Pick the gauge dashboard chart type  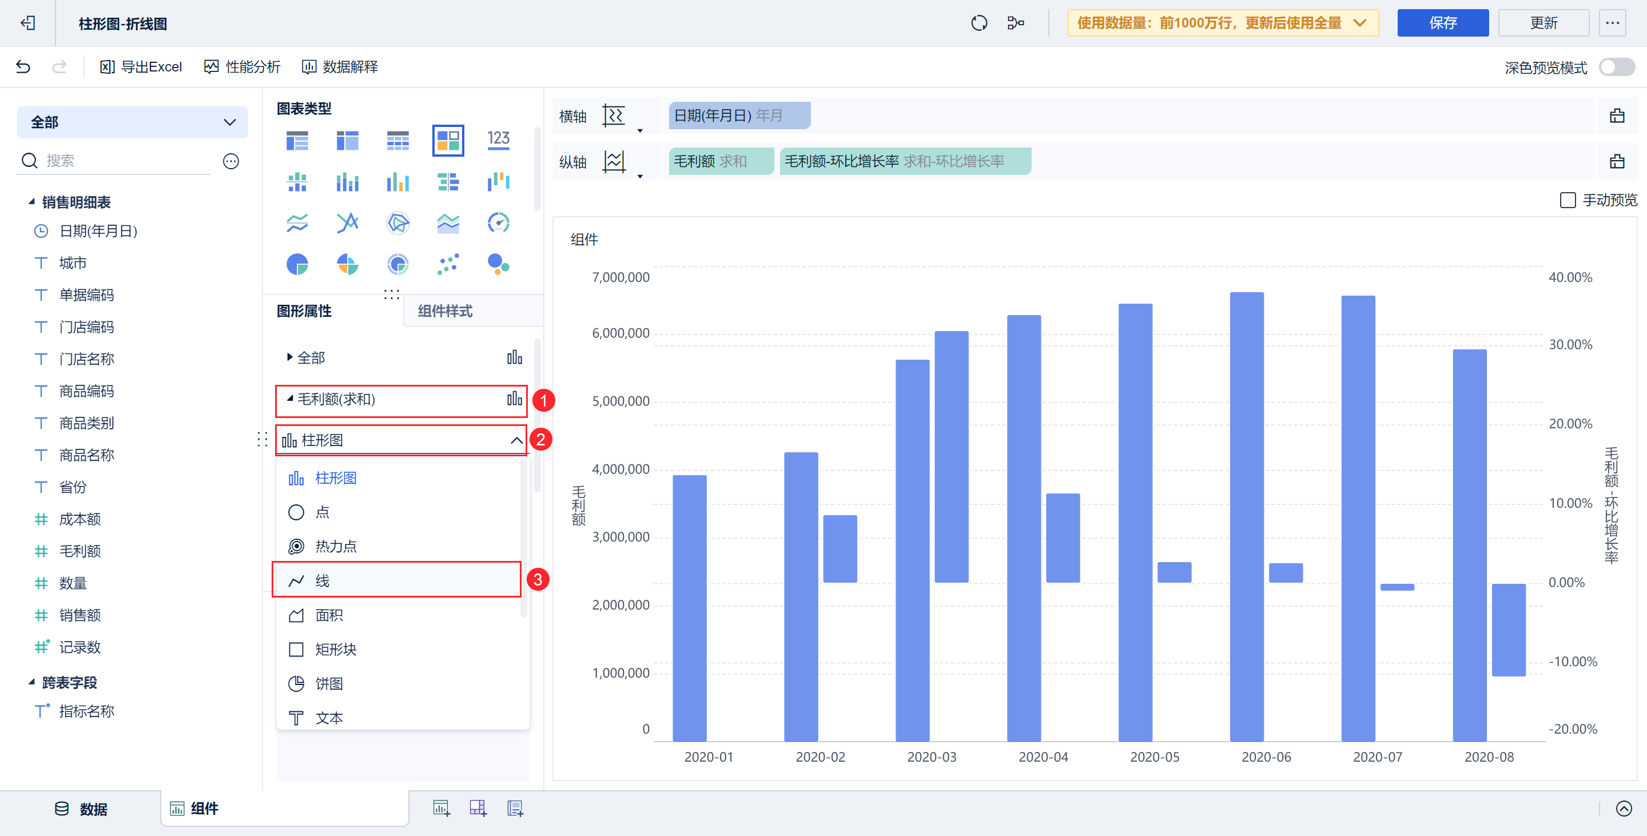point(498,223)
